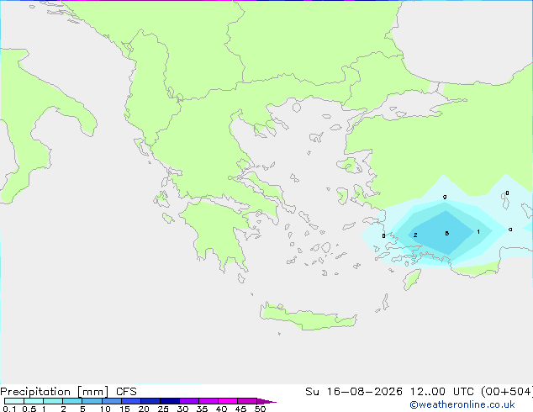Click the "CFS" model label
Viewport: 533px width, 412px height.
[x=126, y=392]
